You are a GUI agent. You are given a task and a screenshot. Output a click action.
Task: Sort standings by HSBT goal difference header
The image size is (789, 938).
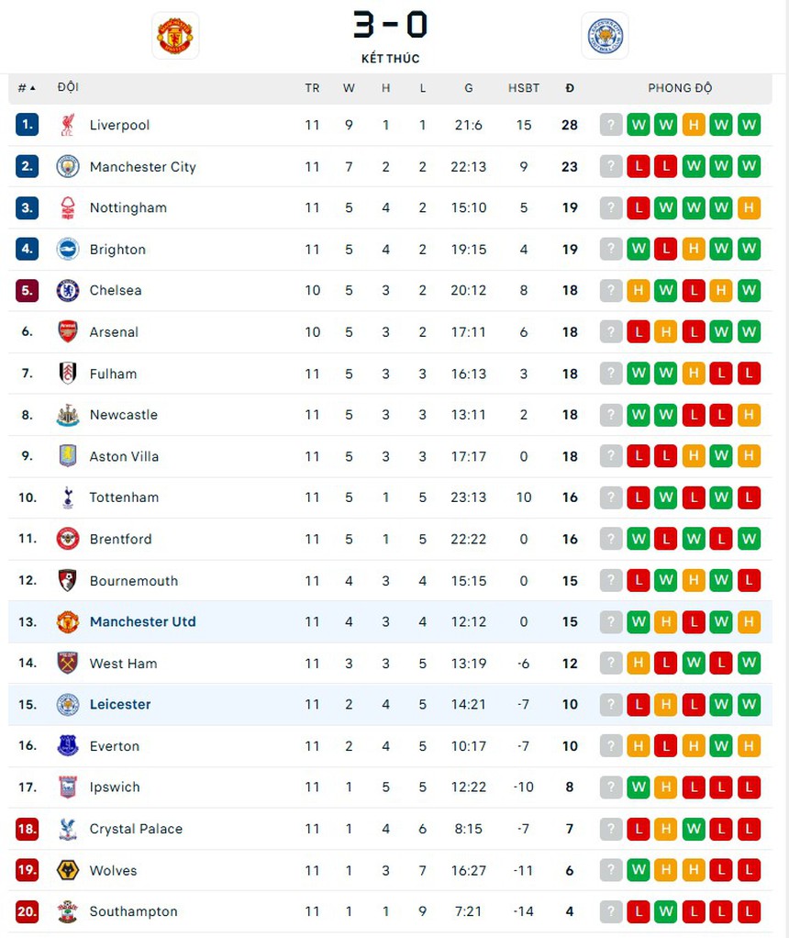(524, 88)
